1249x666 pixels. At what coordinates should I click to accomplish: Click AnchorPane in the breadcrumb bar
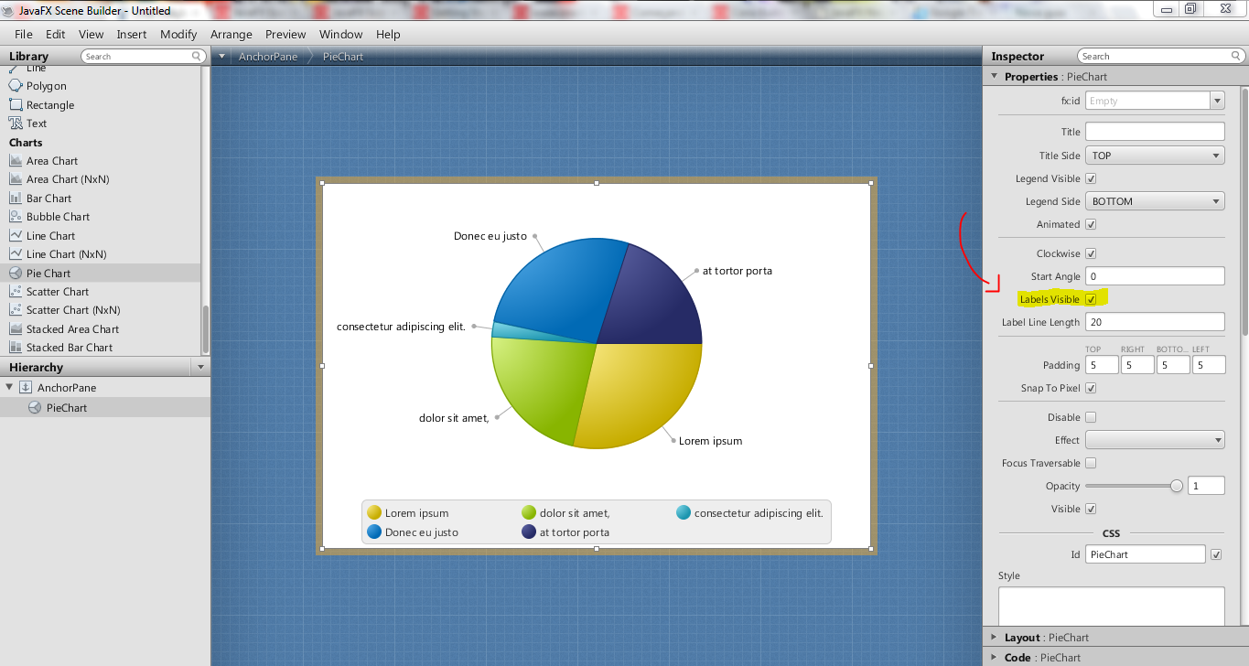[x=267, y=57]
